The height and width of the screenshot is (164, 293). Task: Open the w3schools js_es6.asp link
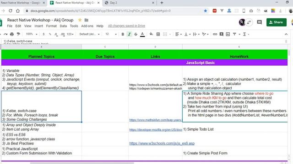(x=162, y=143)
